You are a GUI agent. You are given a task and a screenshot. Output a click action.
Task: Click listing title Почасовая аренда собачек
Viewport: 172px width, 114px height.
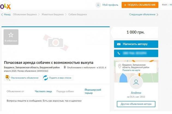[x=49, y=62]
